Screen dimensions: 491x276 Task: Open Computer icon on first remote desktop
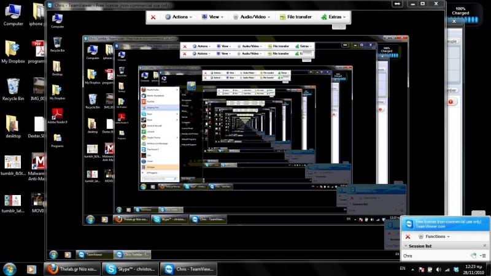coord(57,21)
